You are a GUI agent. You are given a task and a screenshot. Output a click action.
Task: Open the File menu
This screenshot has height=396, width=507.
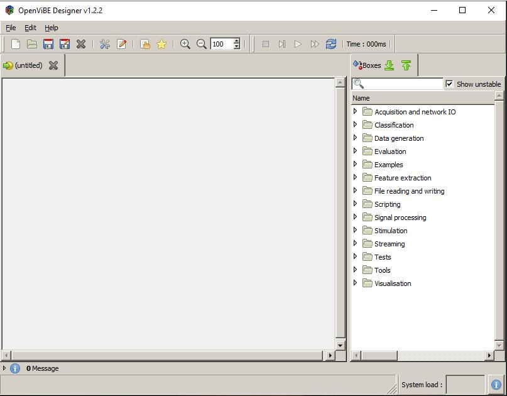[11, 28]
